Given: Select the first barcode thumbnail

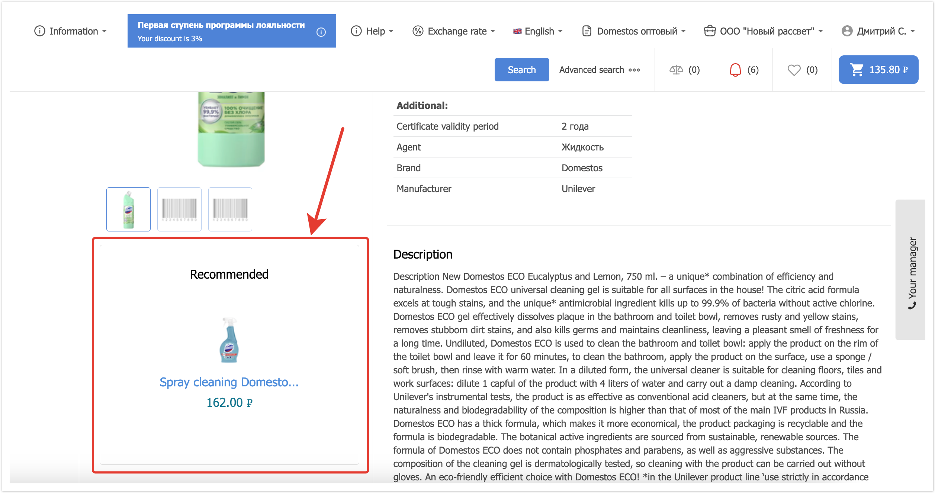Looking at the screenshot, I should click(179, 209).
